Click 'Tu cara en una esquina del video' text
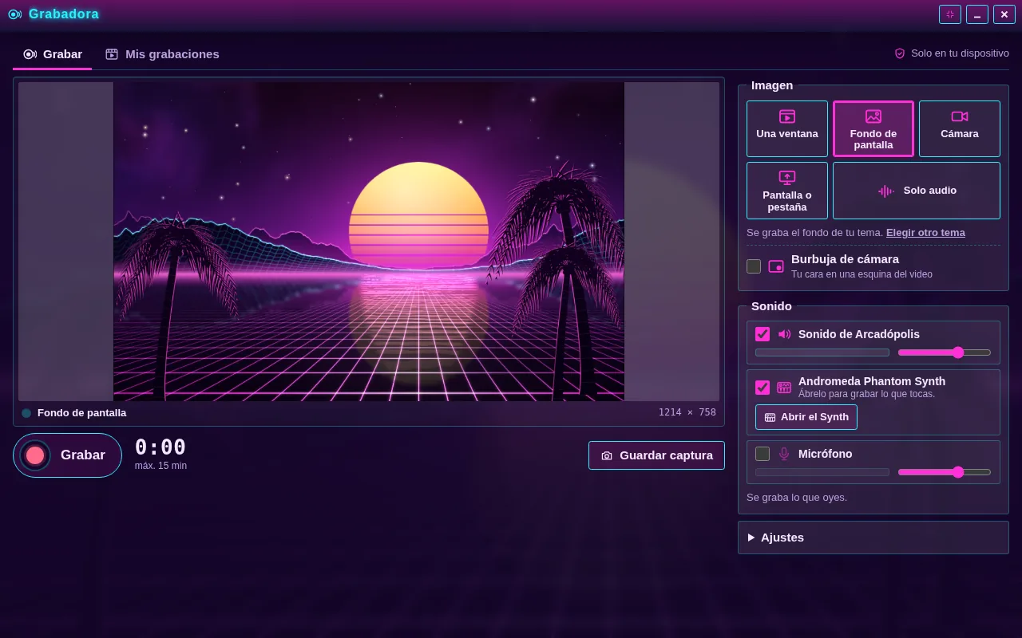This screenshot has width=1022, height=638. 862,274
